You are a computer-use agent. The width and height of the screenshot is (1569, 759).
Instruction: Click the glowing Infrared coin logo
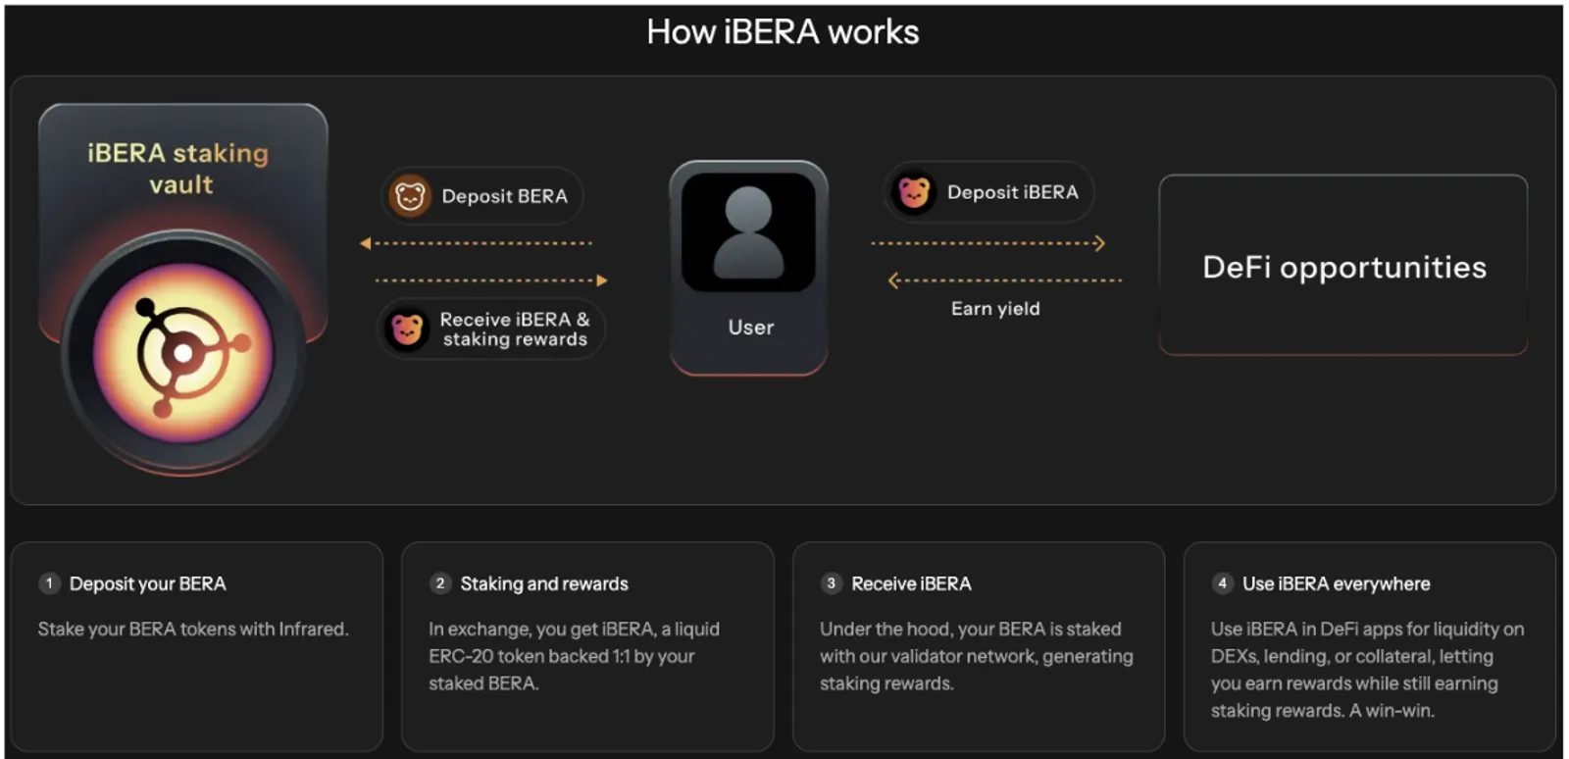[183, 352]
